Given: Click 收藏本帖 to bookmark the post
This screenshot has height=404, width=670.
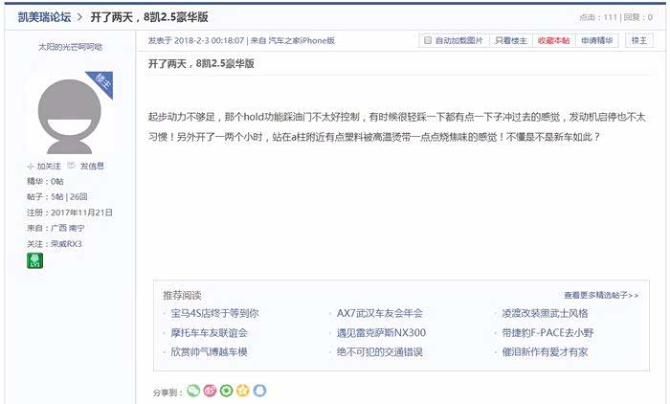Looking at the screenshot, I should 553,40.
